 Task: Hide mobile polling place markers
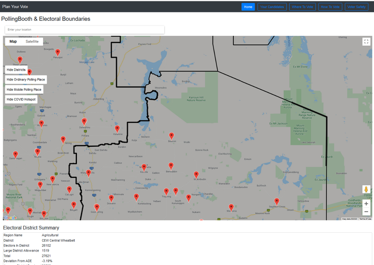[24, 89]
